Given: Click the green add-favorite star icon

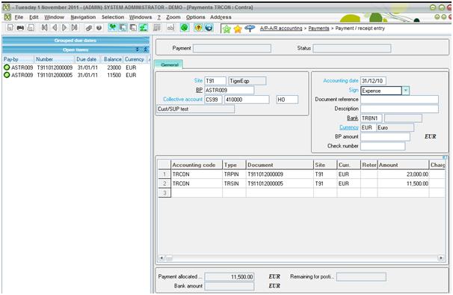Looking at the screenshot, I should (226, 29).
